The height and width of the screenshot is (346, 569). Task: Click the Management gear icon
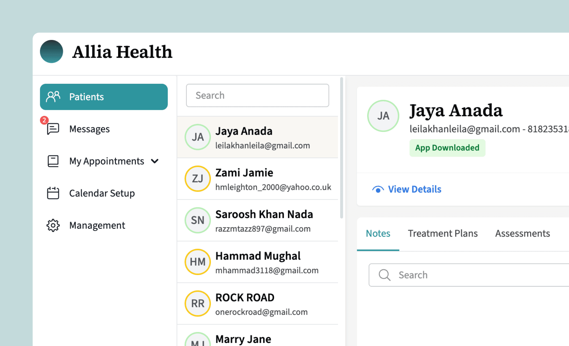pyautogui.click(x=53, y=225)
